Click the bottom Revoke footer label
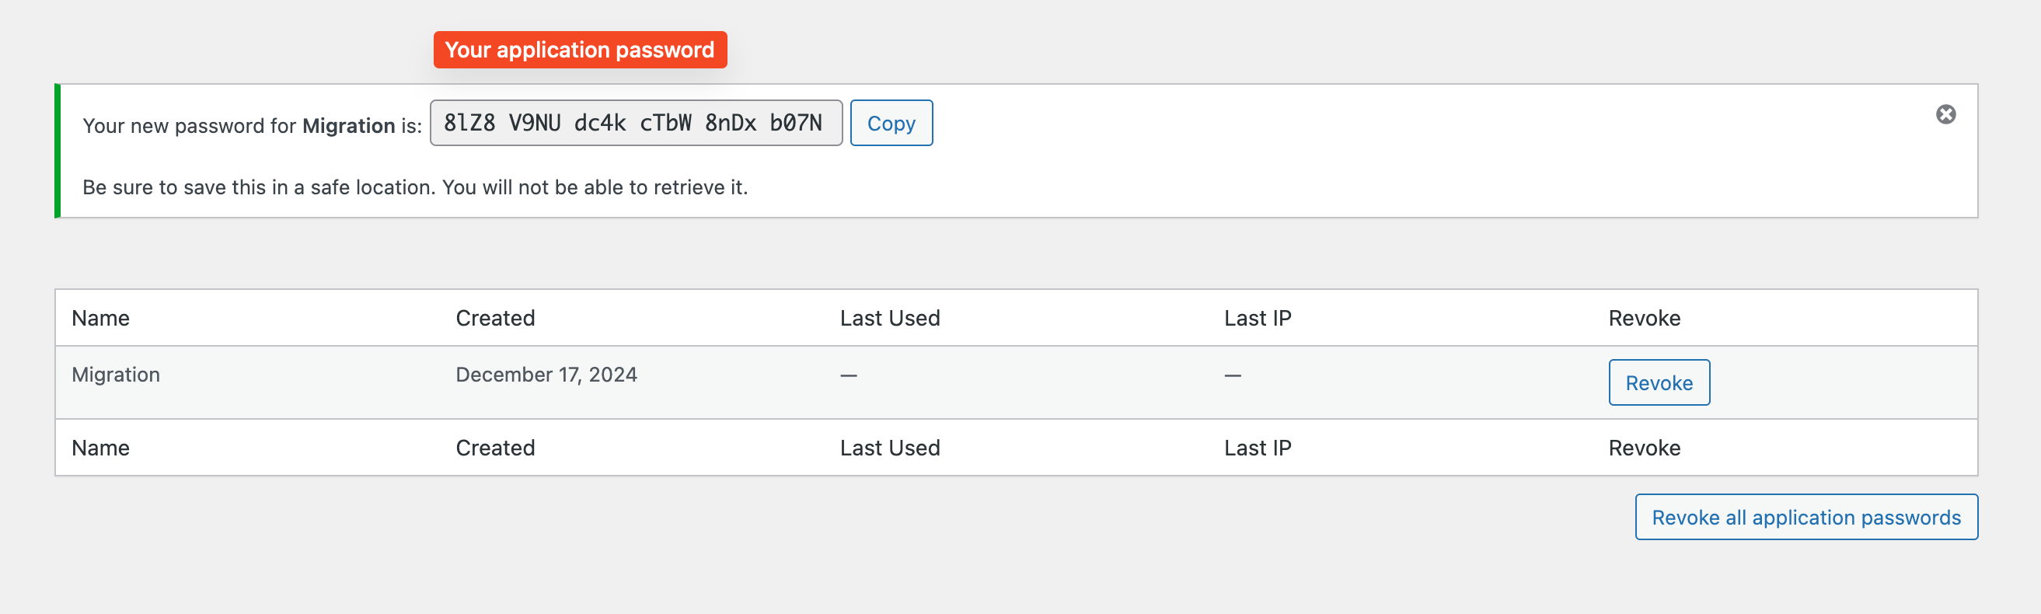The height and width of the screenshot is (614, 2041). tap(1643, 448)
